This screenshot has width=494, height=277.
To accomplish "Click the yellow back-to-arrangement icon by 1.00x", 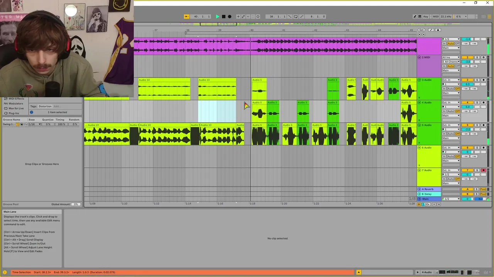I will pyautogui.click(x=419, y=204).
